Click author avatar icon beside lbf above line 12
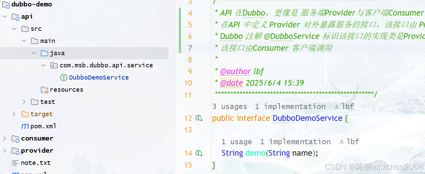 pos(336,107)
